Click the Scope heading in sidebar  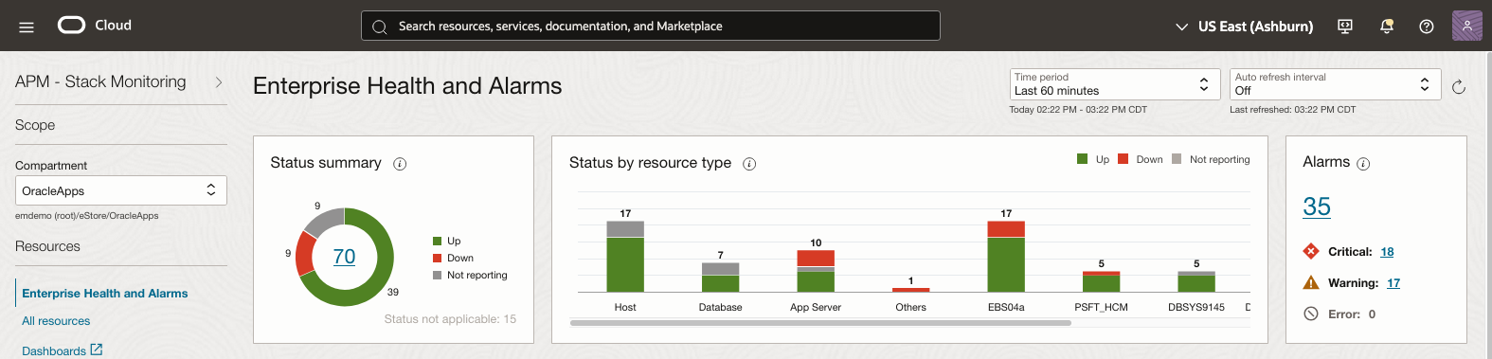(35, 125)
